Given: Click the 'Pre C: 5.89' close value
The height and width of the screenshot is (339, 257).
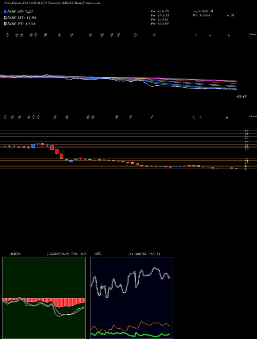Looking at the screenshot, I should click(160, 24).
